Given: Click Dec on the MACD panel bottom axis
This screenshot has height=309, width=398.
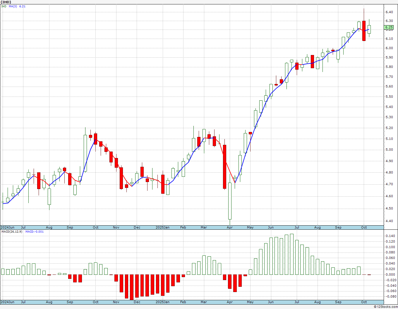Looking at the screenshot, I should (x=137, y=302).
